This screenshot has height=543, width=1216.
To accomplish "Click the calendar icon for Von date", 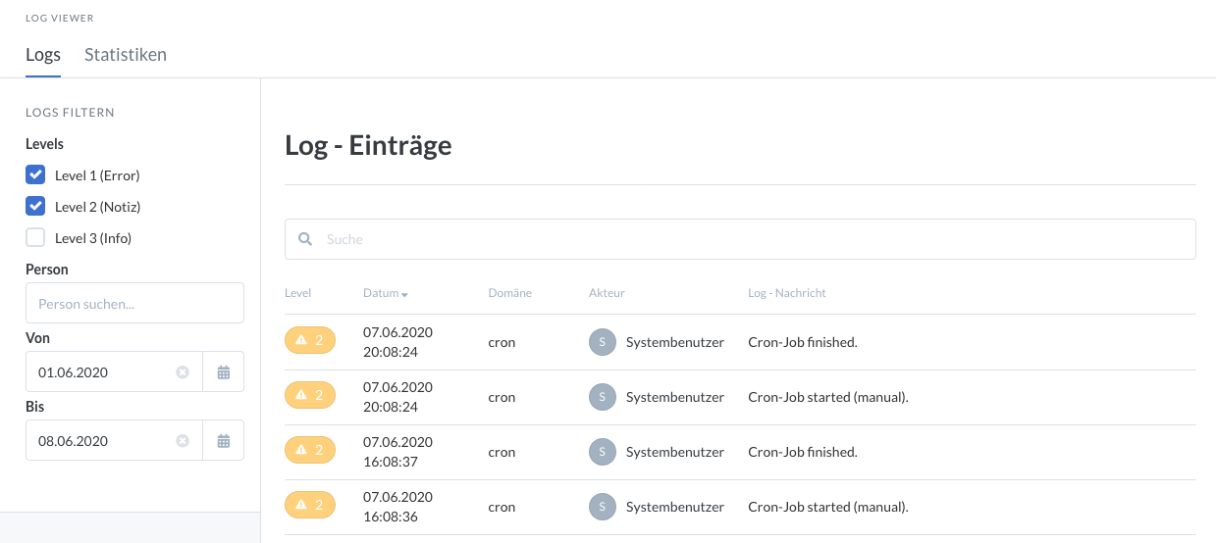I will click(223, 372).
